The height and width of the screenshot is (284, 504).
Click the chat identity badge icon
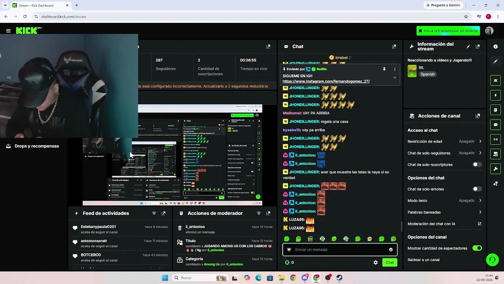pos(289,250)
